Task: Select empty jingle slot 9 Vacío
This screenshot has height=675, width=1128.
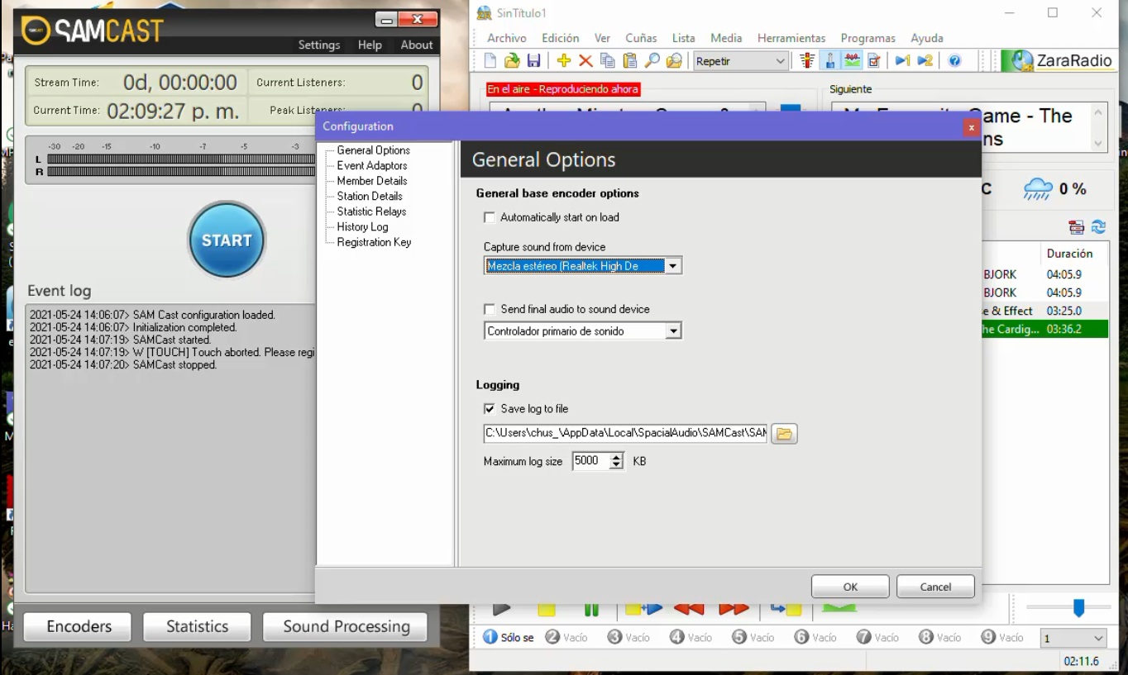Action: tap(1002, 638)
